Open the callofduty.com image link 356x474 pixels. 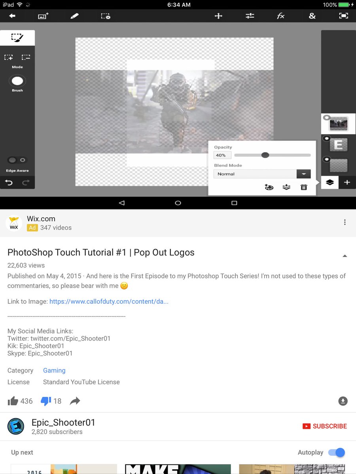109,301
